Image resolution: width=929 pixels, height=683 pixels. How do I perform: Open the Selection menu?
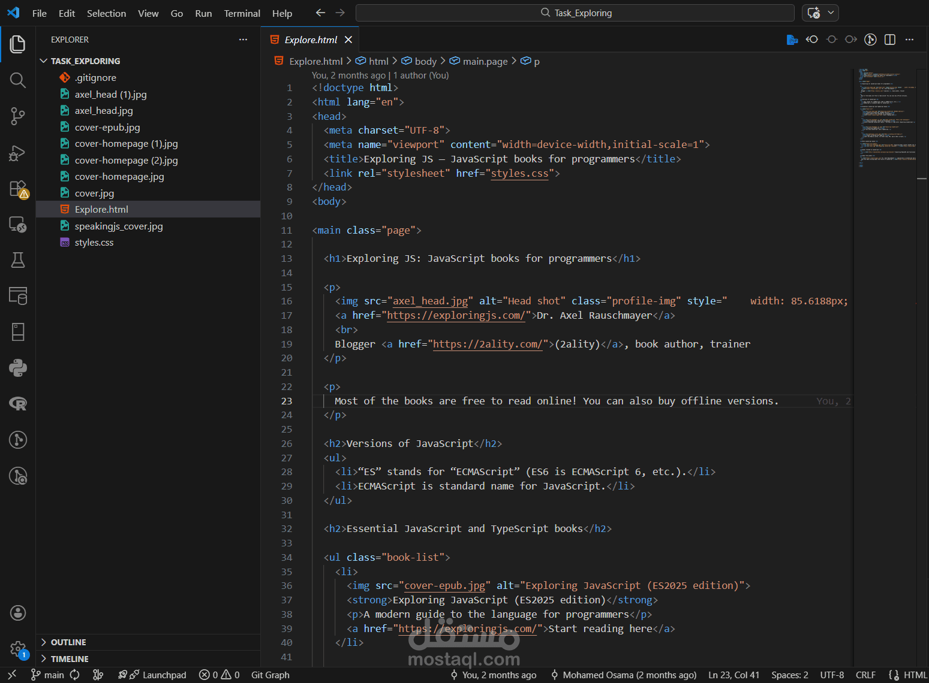tap(106, 13)
